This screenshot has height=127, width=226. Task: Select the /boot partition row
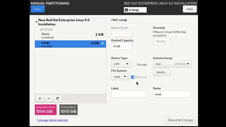[70, 36]
